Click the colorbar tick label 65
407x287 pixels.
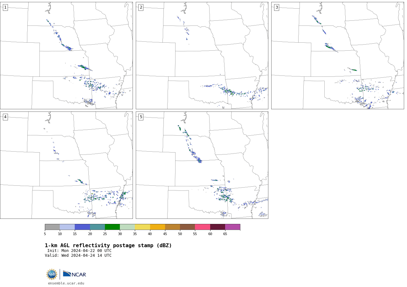coord(225,234)
